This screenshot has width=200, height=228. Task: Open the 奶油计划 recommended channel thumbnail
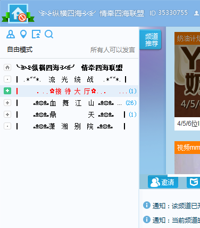click(187, 75)
